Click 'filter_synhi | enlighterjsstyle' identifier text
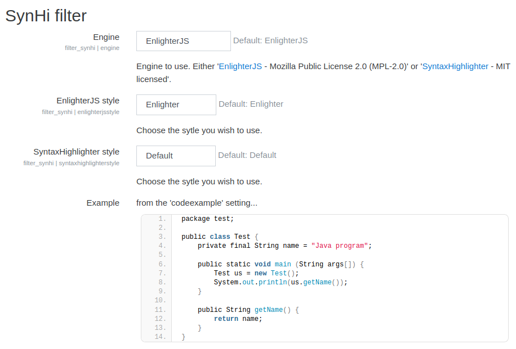Image resolution: width=516 pixels, height=349 pixels. 81,112
